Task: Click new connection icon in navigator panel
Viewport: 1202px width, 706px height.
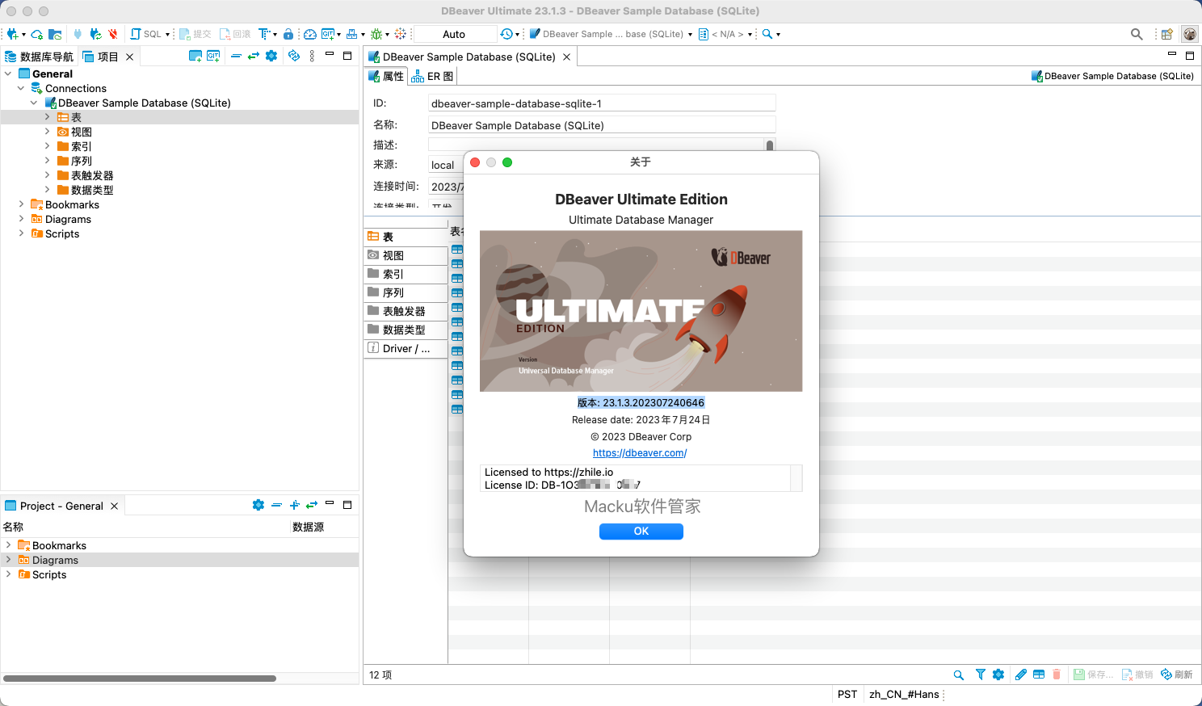Action: click(195, 56)
